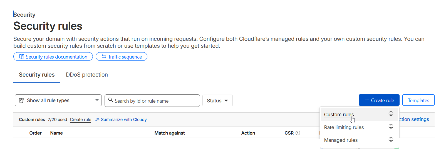Click the Templates button
This screenshot has height=149, width=436.
(x=418, y=100)
